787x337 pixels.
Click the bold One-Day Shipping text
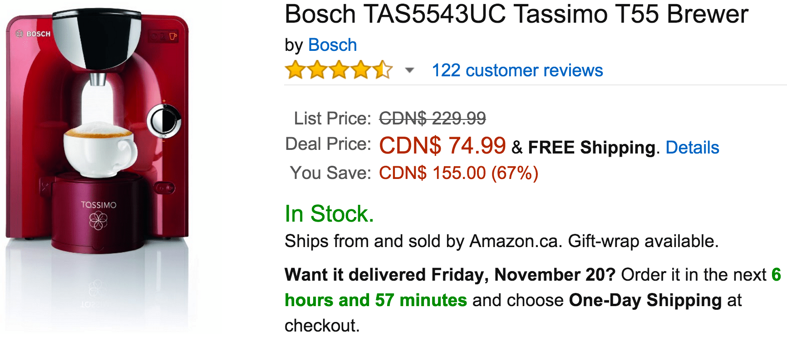tap(645, 300)
